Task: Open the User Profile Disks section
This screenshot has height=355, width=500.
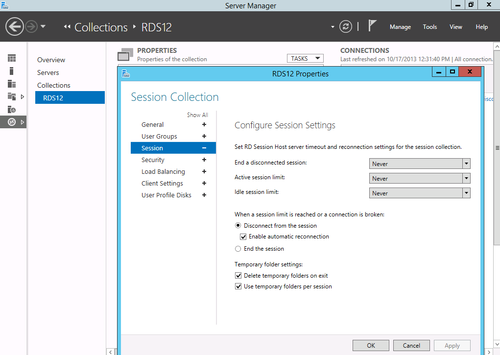Action: point(166,195)
